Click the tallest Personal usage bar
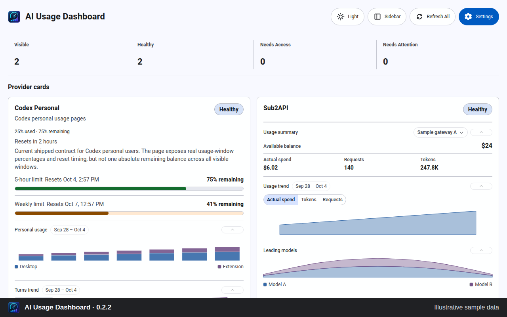507x317 pixels. pyautogui.click(x=227, y=254)
